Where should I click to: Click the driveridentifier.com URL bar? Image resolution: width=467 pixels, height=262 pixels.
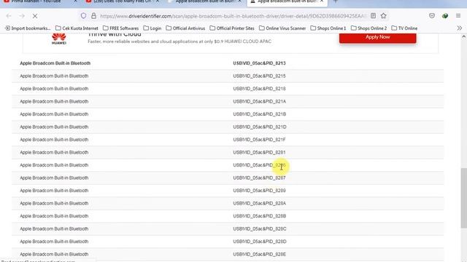(x=232, y=16)
